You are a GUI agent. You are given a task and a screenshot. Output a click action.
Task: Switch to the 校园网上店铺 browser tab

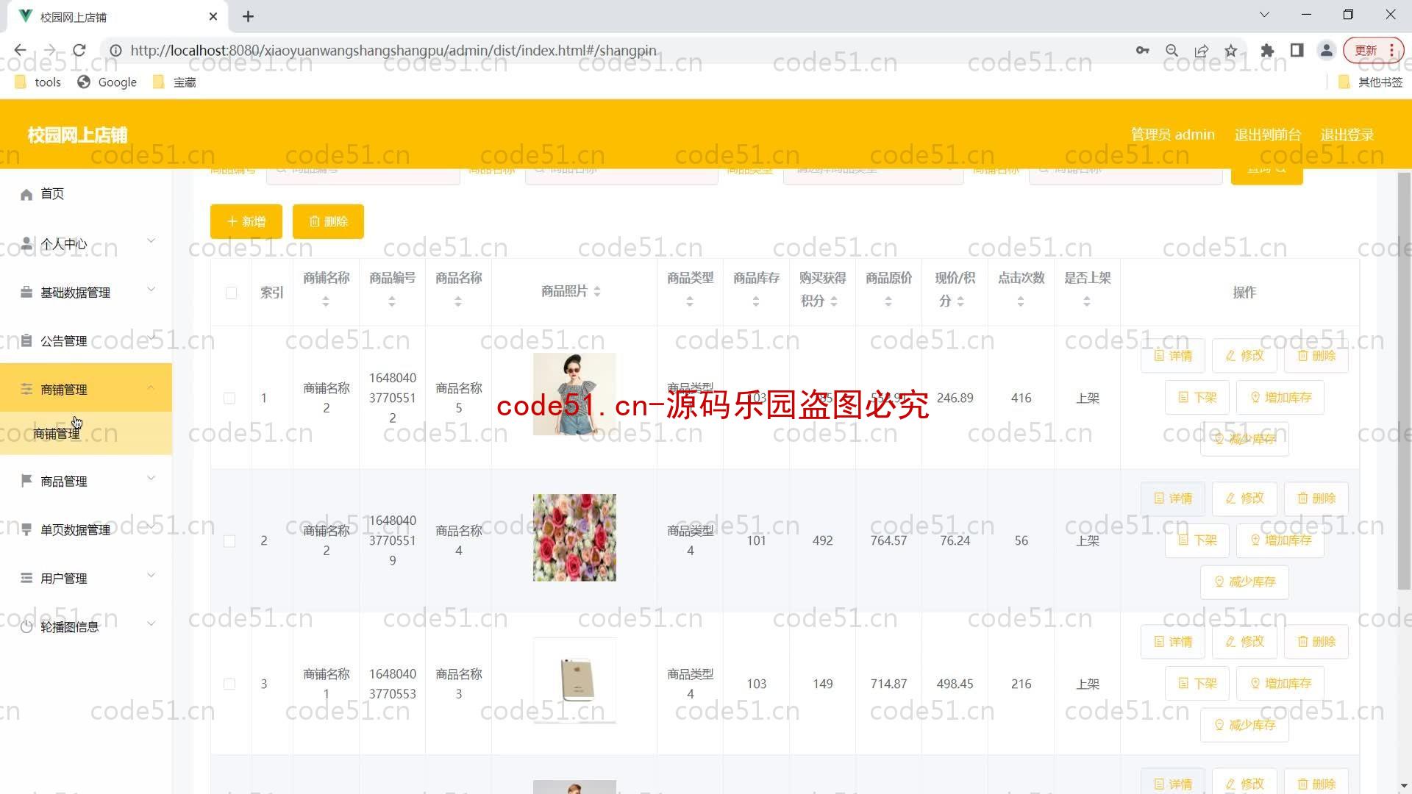coord(118,16)
